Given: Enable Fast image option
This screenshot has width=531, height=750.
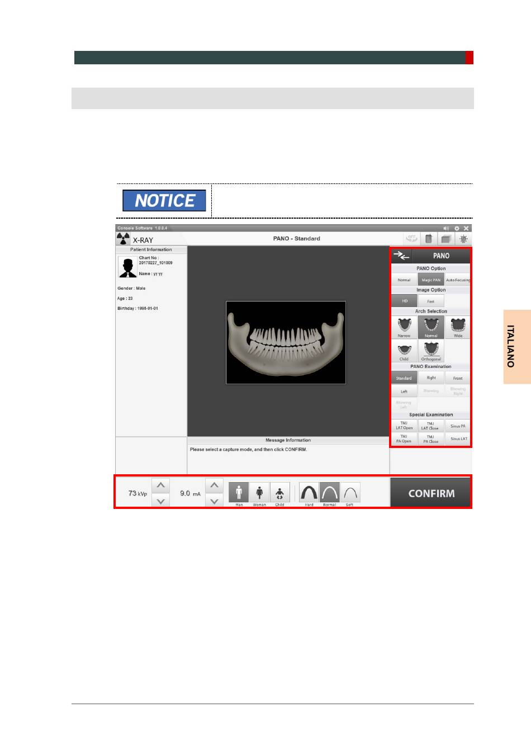Looking at the screenshot, I should point(431,301).
